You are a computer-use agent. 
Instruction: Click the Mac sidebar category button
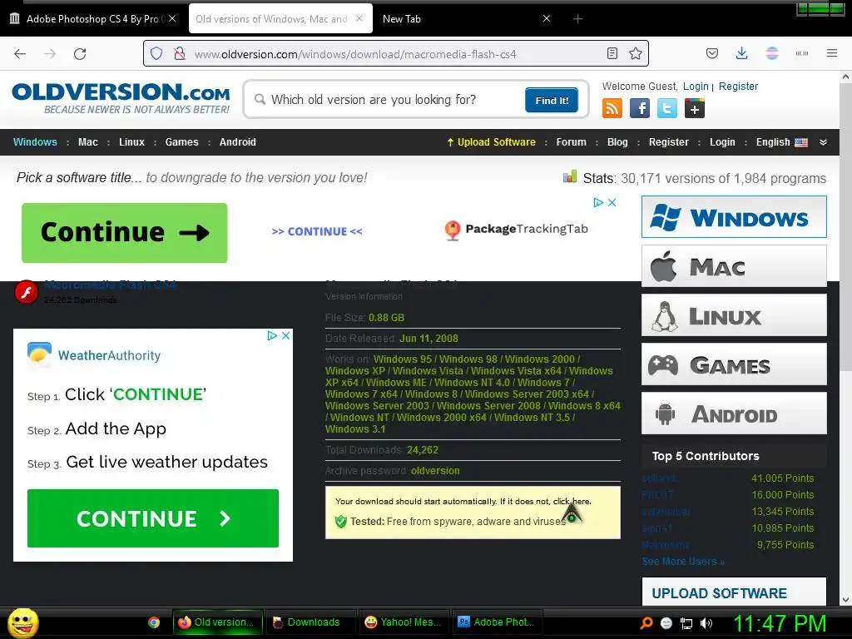[x=734, y=266]
